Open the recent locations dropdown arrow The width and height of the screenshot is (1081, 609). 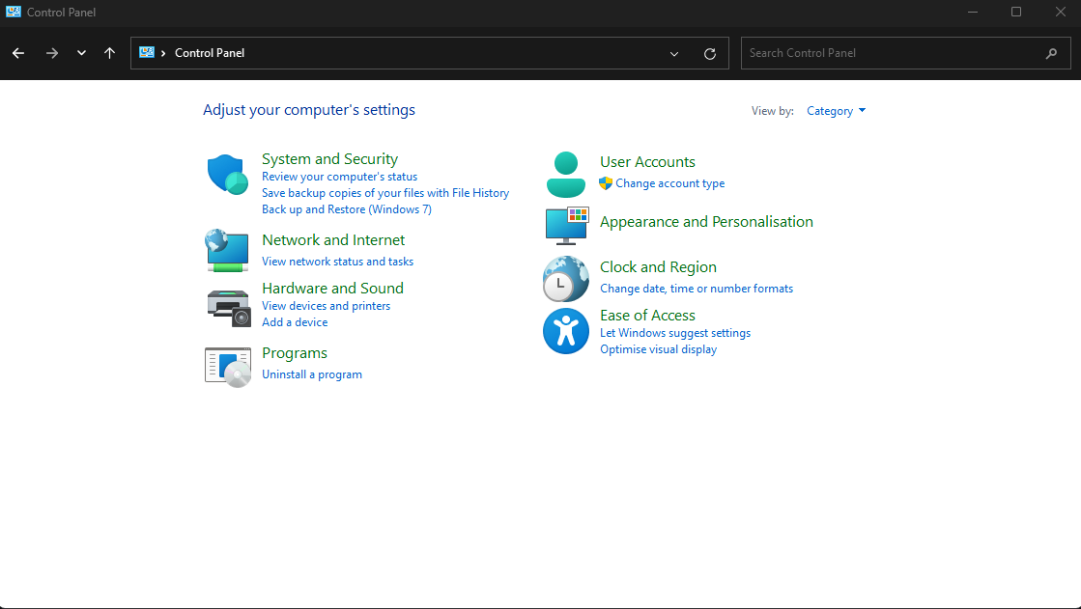point(81,53)
